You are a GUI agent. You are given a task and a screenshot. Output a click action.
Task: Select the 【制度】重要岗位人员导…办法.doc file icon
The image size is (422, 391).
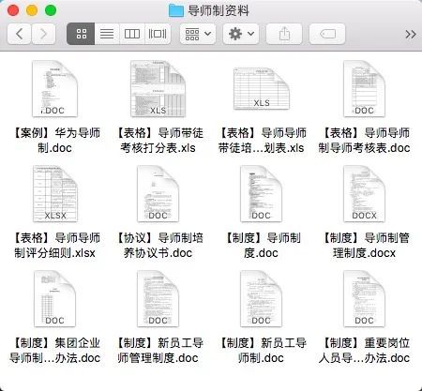(364, 299)
